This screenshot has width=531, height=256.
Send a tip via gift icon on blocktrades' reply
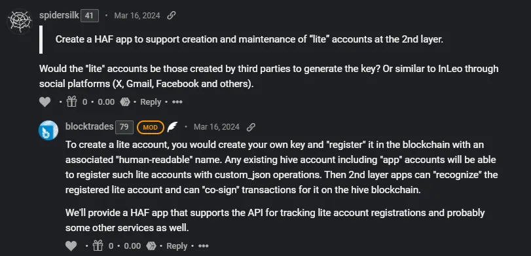[98, 246]
